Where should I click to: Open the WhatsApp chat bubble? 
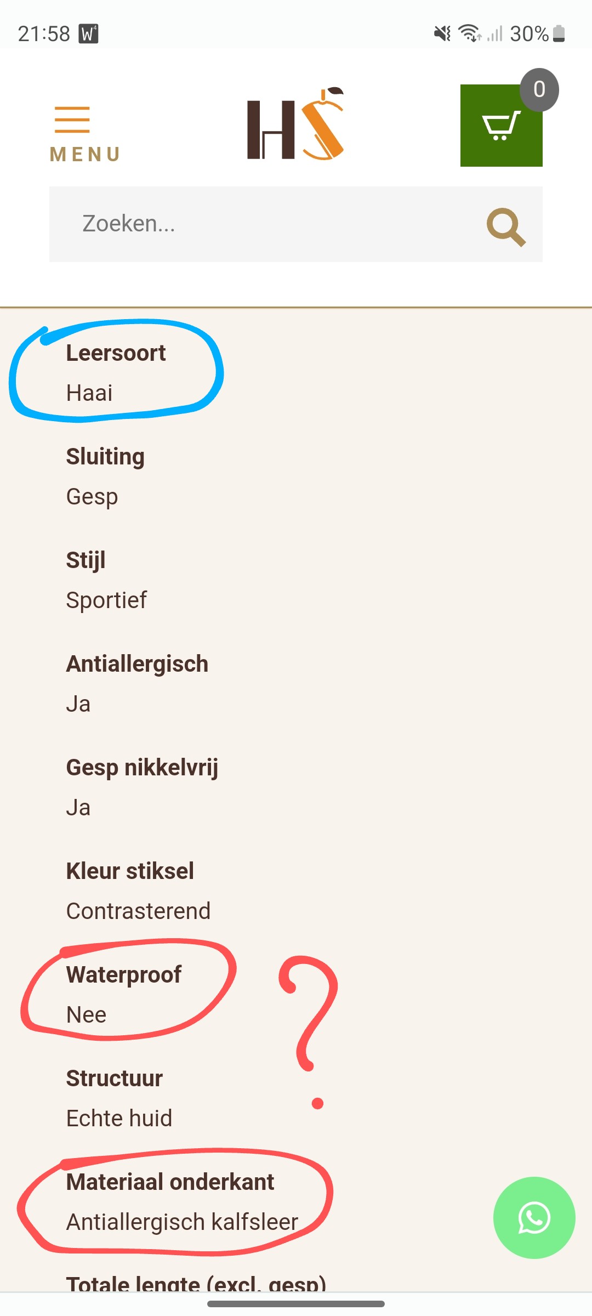click(534, 1217)
